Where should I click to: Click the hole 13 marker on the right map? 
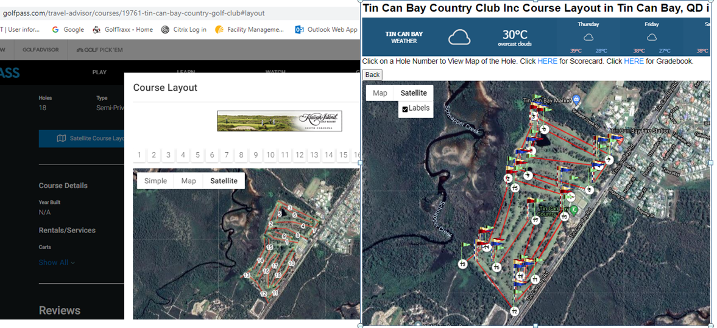(x=462, y=264)
